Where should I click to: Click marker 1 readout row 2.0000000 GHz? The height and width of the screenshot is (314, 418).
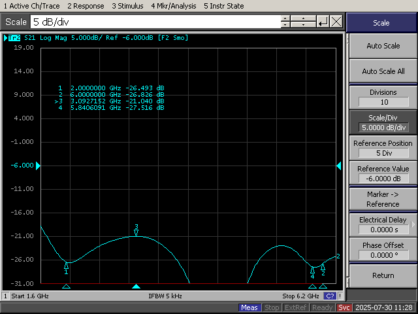112,88
